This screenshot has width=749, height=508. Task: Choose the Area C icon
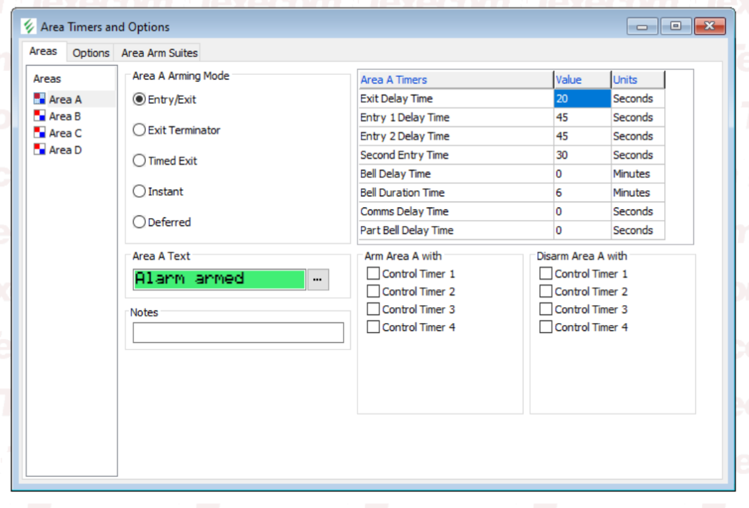[40, 133]
